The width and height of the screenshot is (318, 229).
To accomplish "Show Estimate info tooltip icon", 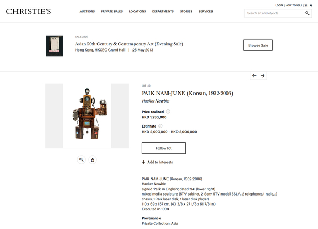I will 161,126.
